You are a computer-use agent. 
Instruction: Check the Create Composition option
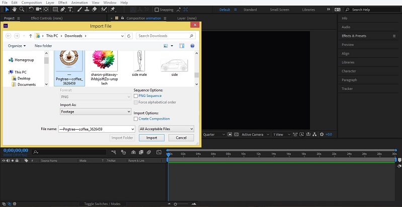pyautogui.click(x=136, y=119)
